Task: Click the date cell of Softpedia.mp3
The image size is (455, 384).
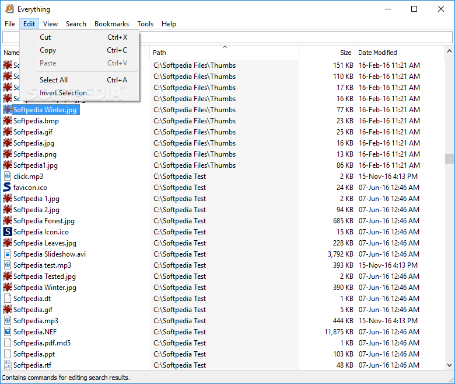Action: coord(388,321)
